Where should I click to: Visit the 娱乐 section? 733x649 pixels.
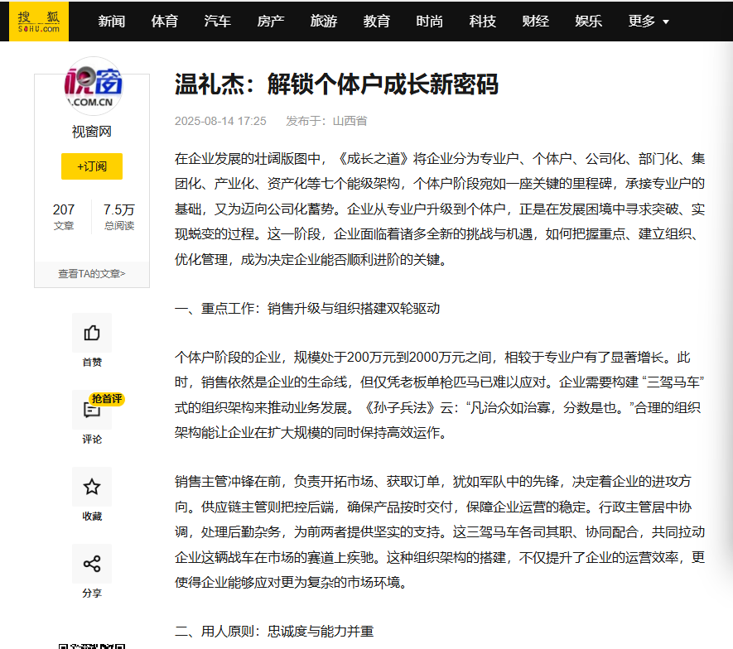588,22
